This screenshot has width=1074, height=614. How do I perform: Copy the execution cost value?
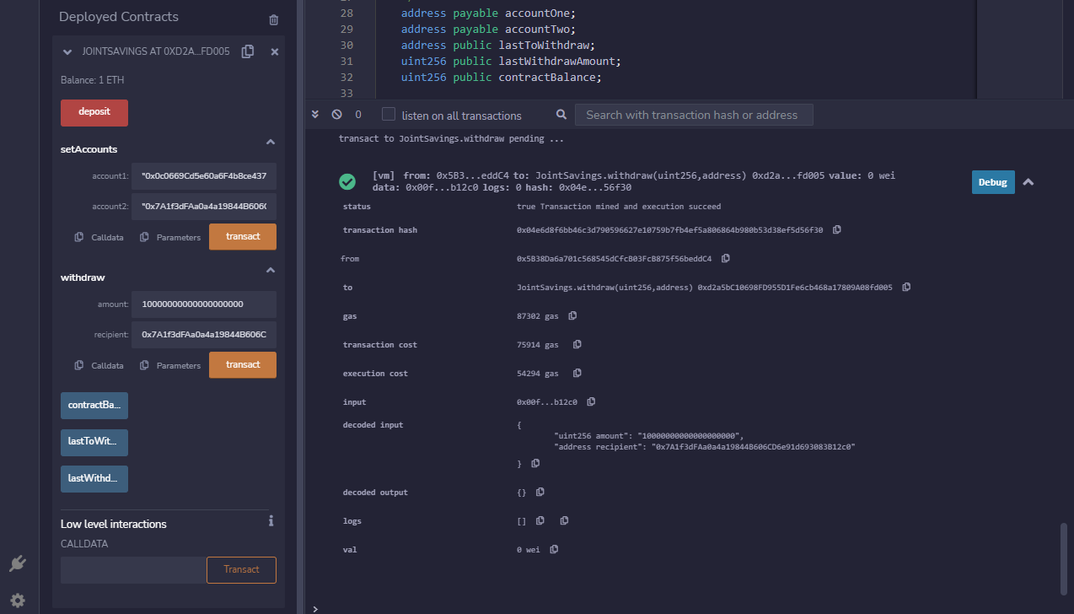coord(577,373)
